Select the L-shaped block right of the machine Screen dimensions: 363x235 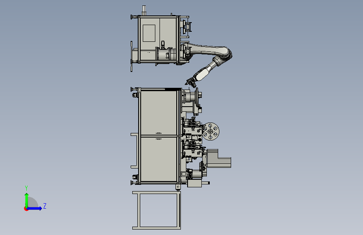pyautogui.click(x=219, y=158)
